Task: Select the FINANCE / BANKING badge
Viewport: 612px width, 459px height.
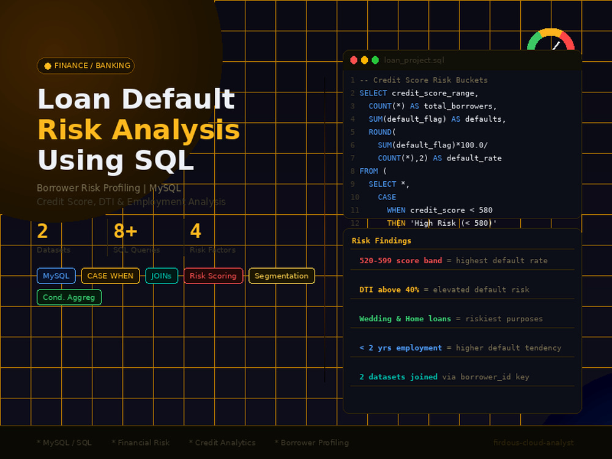Action: [x=86, y=65]
